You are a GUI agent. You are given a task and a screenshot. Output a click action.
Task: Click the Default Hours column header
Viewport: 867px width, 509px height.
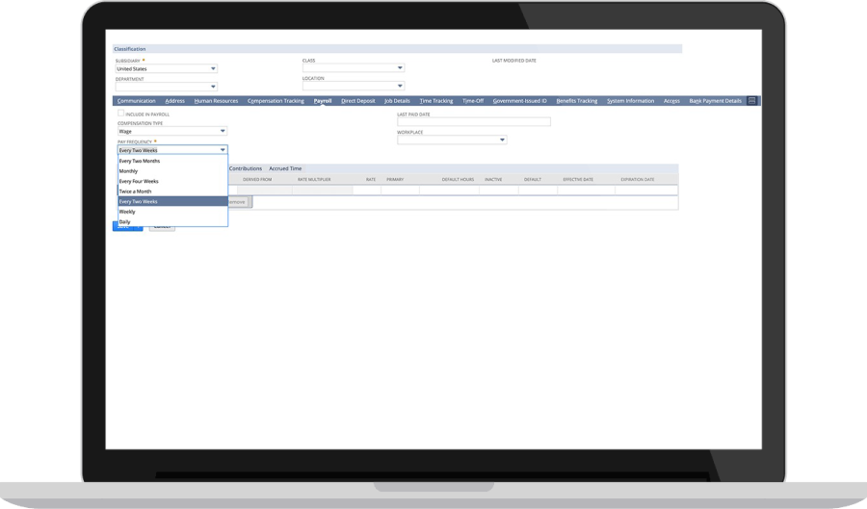pos(458,179)
